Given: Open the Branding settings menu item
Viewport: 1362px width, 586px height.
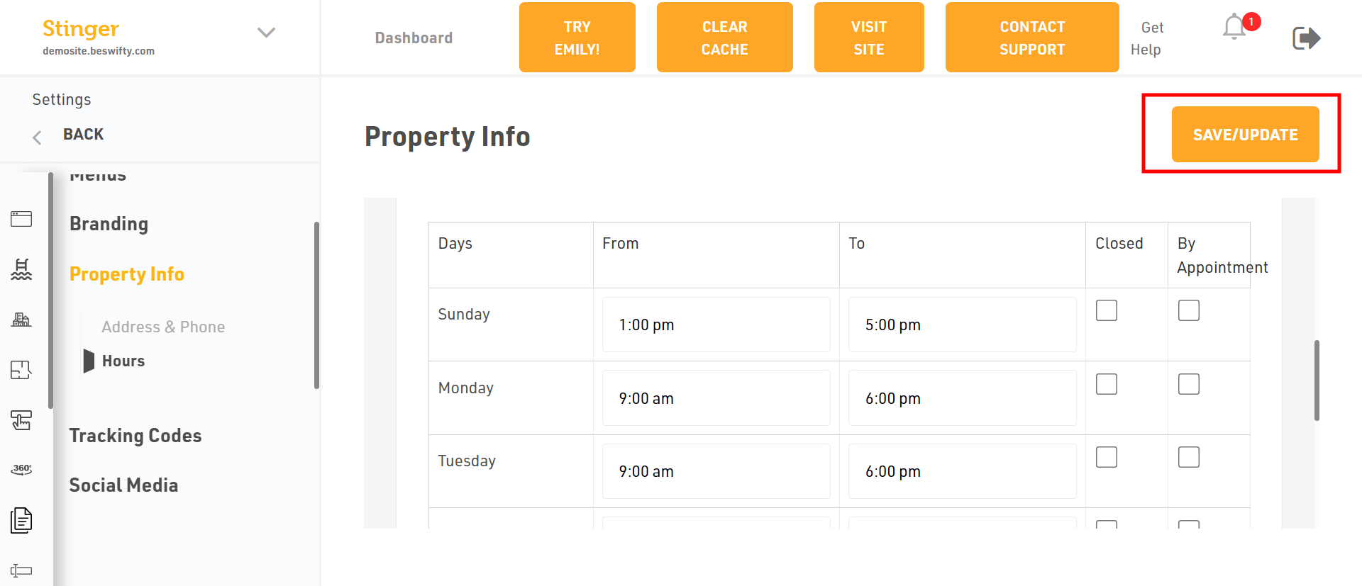Looking at the screenshot, I should pos(109,224).
